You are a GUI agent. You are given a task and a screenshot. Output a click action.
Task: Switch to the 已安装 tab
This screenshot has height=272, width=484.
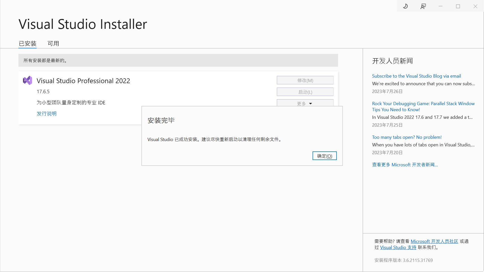(28, 43)
